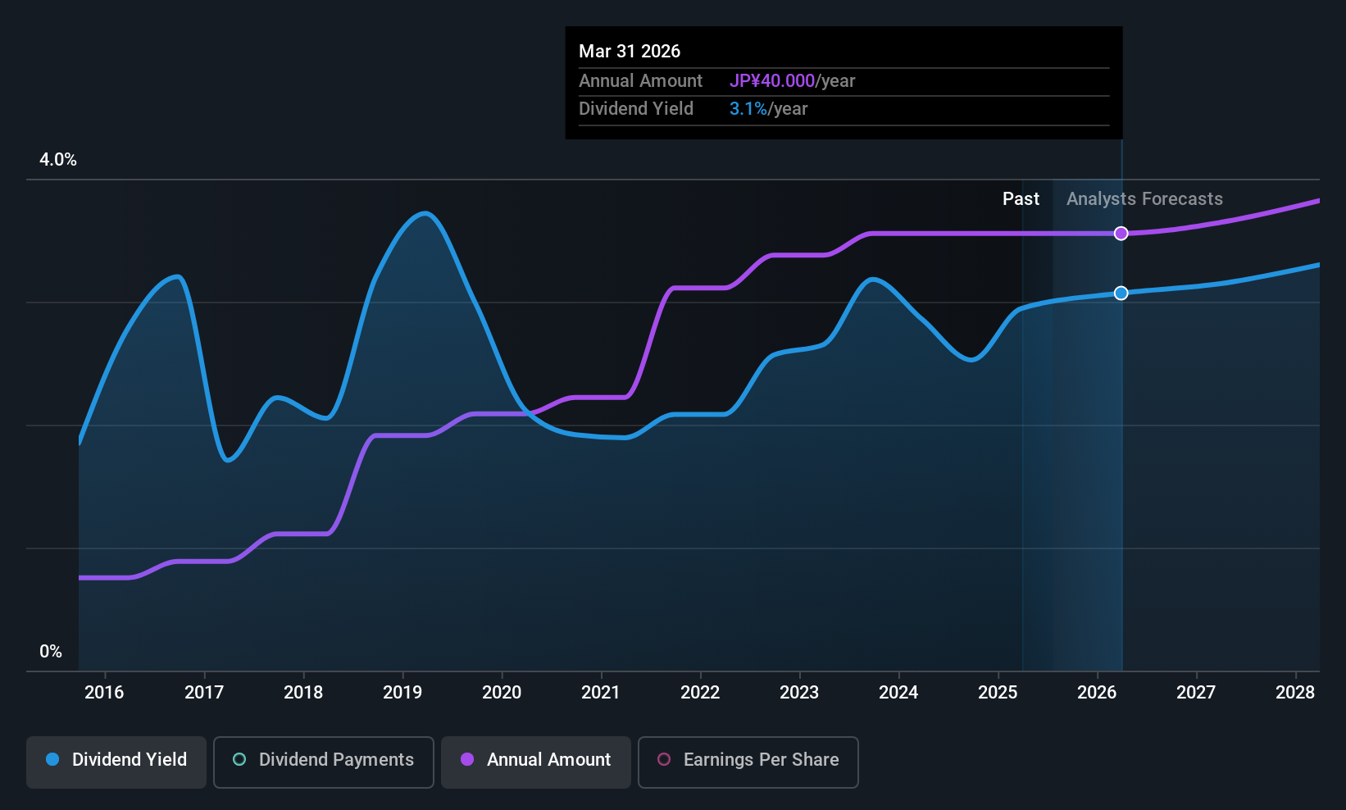Select the blue Dividend Yield data point marker
This screenshot has height=810, width=1346.
pyautogui.click(x=1121, y=294)
